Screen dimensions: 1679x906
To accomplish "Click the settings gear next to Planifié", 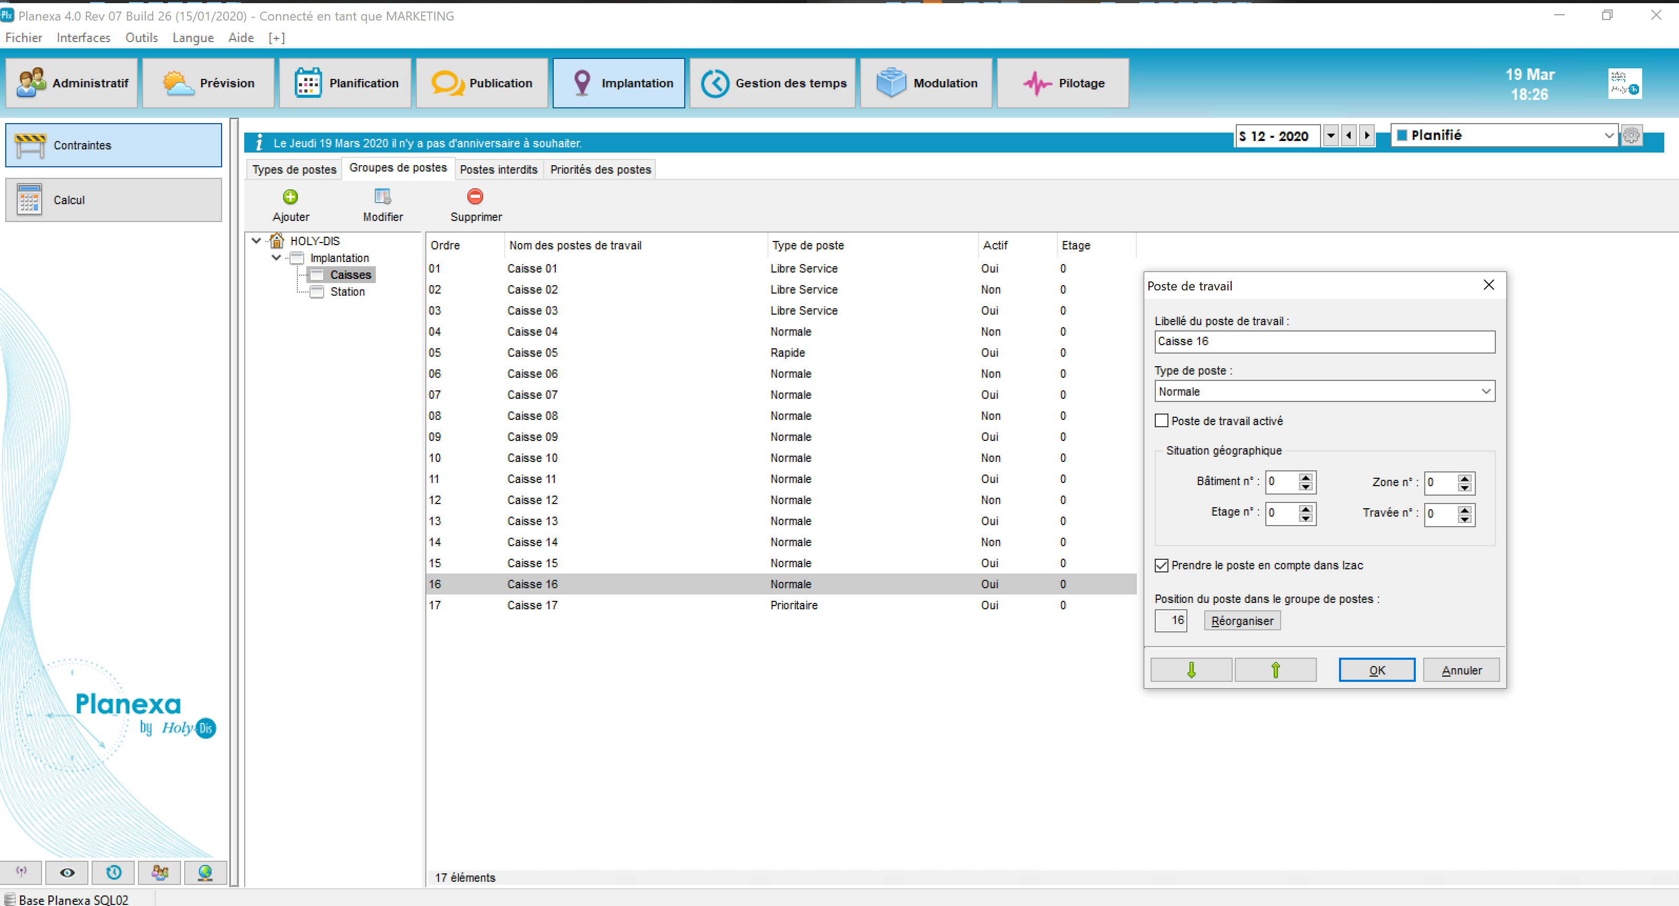I will tap(1632, 135).
